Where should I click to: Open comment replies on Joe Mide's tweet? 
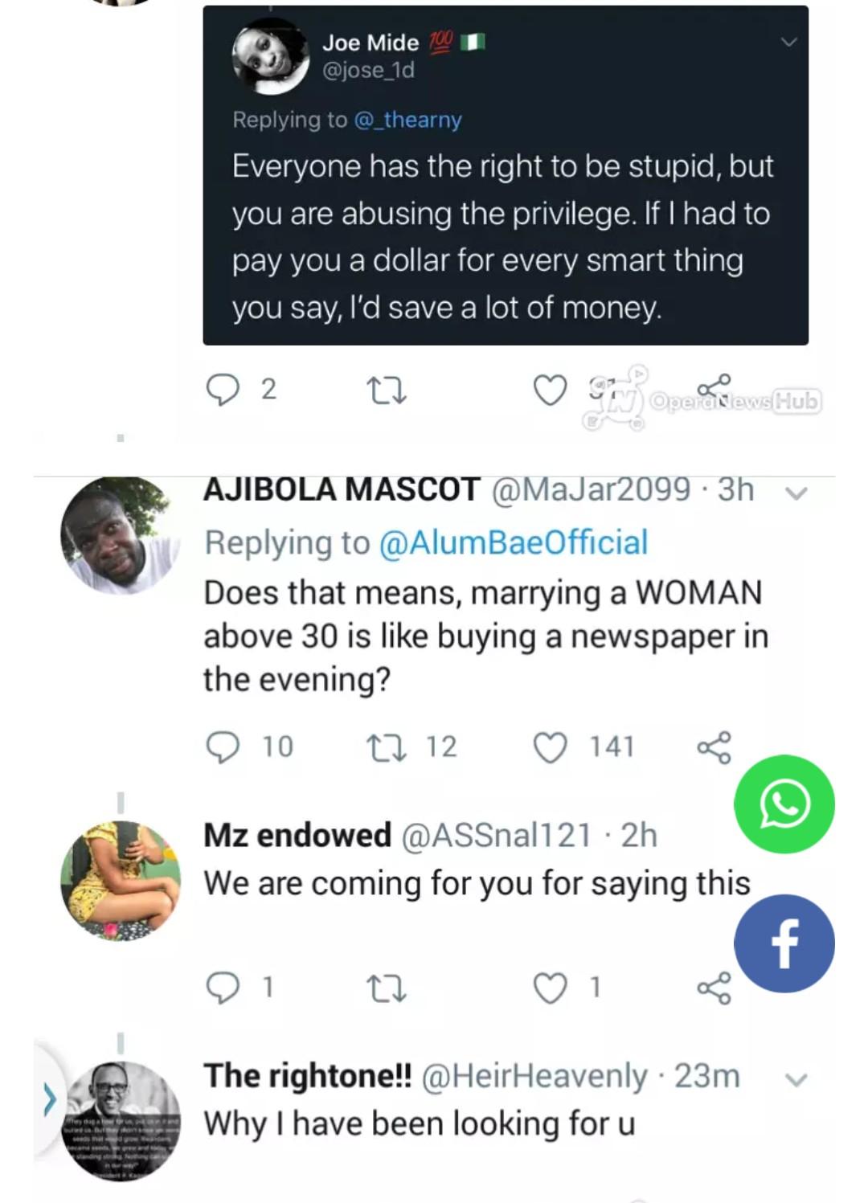point(223,391)
